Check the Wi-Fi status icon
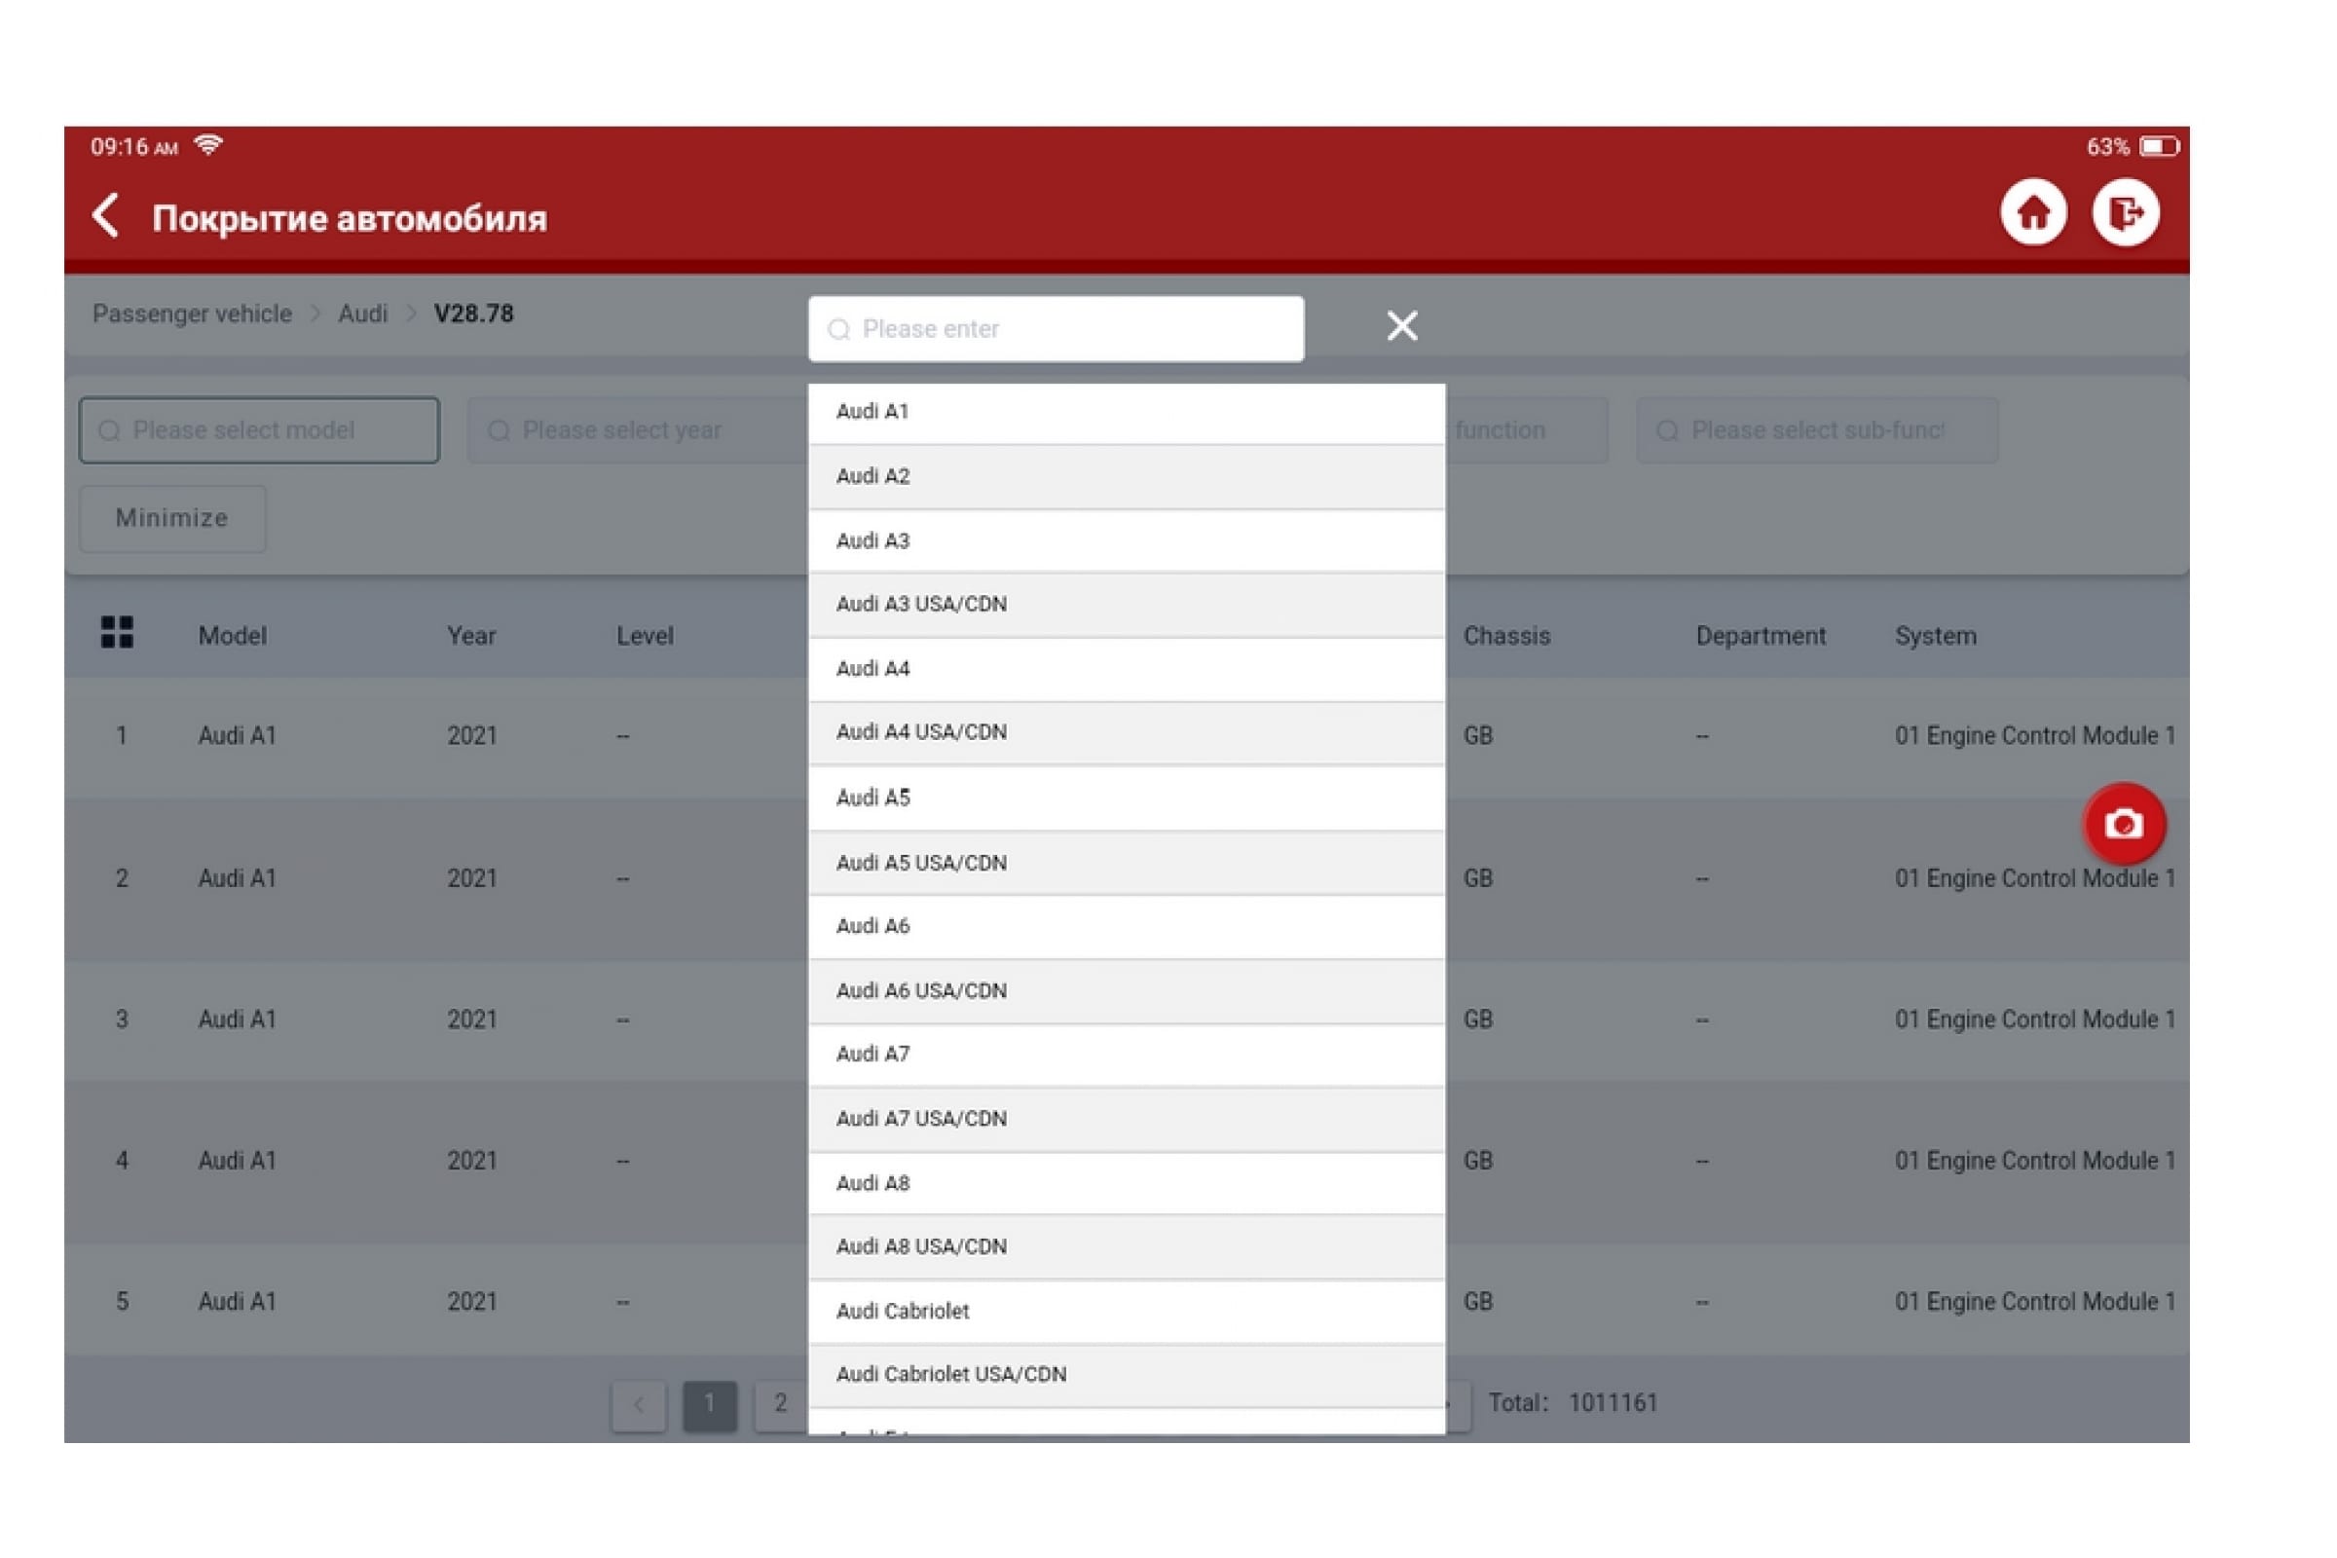Screen dimensions: 2337x1558 [x=208, y=146]
